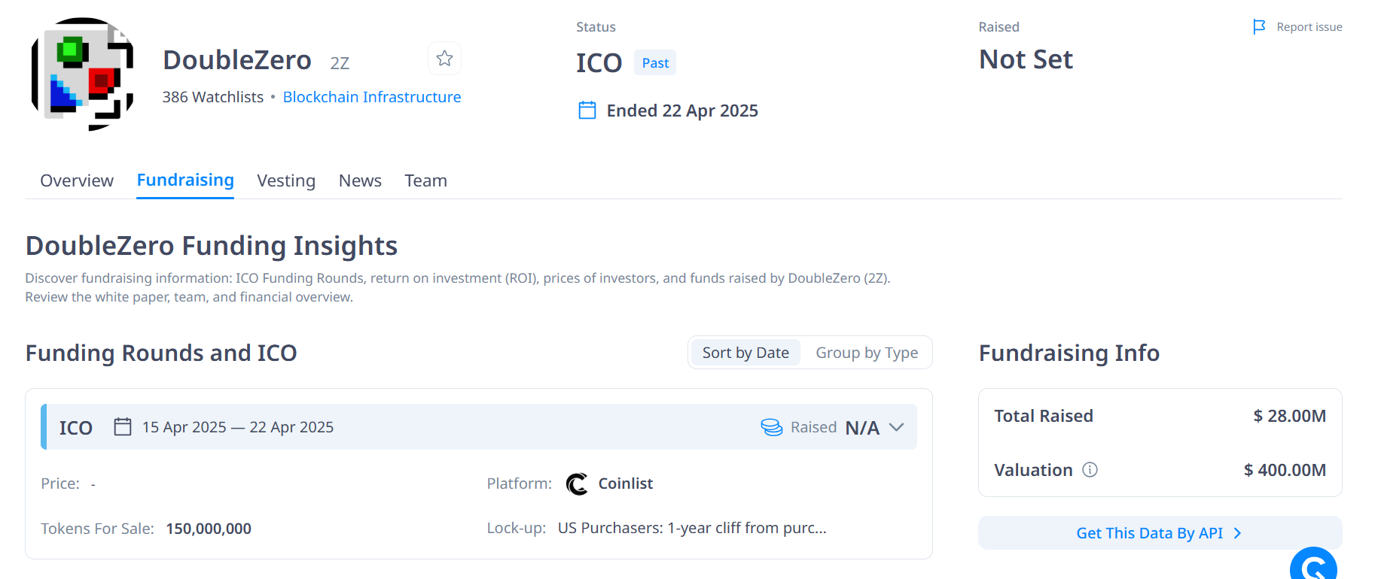Click the arrow on Get This Data By API
Viewport: 1378px width, 579px height.
pos(1237,533)
